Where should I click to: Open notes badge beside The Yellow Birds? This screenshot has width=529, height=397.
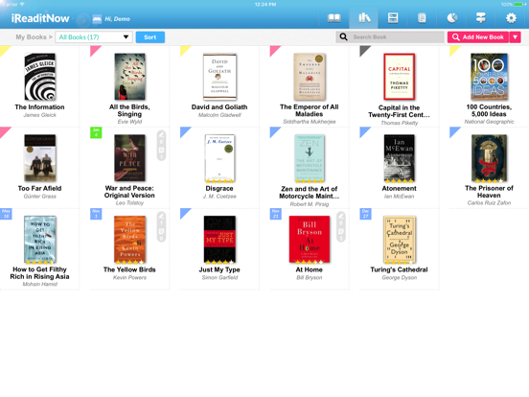tap(161, 227)
